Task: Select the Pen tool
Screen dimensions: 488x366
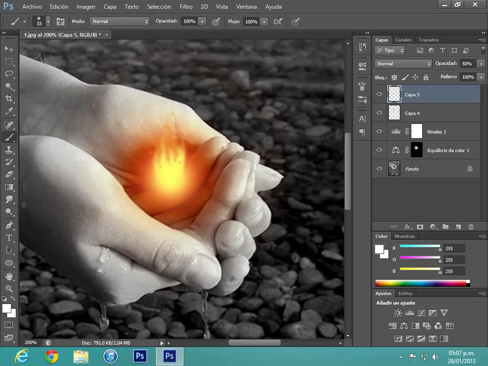Action: (9, 225)
